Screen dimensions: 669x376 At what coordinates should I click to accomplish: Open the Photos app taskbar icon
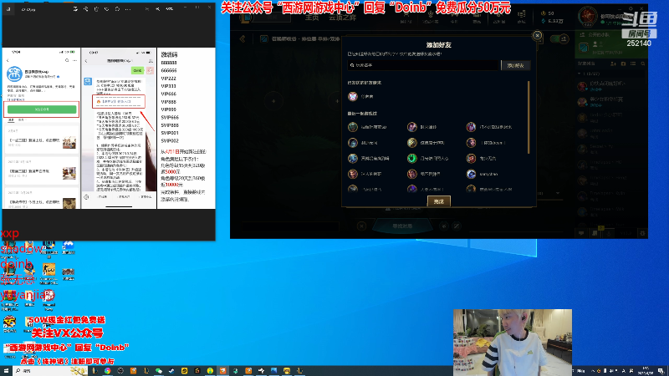[273, 371]
